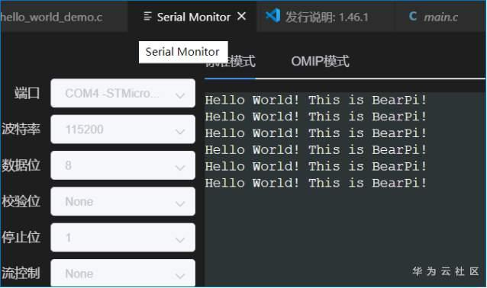The height and width of the screenshot is (288, 487).
Task: Click the VS Code logo on release notes tab
Action: point(273,15)
